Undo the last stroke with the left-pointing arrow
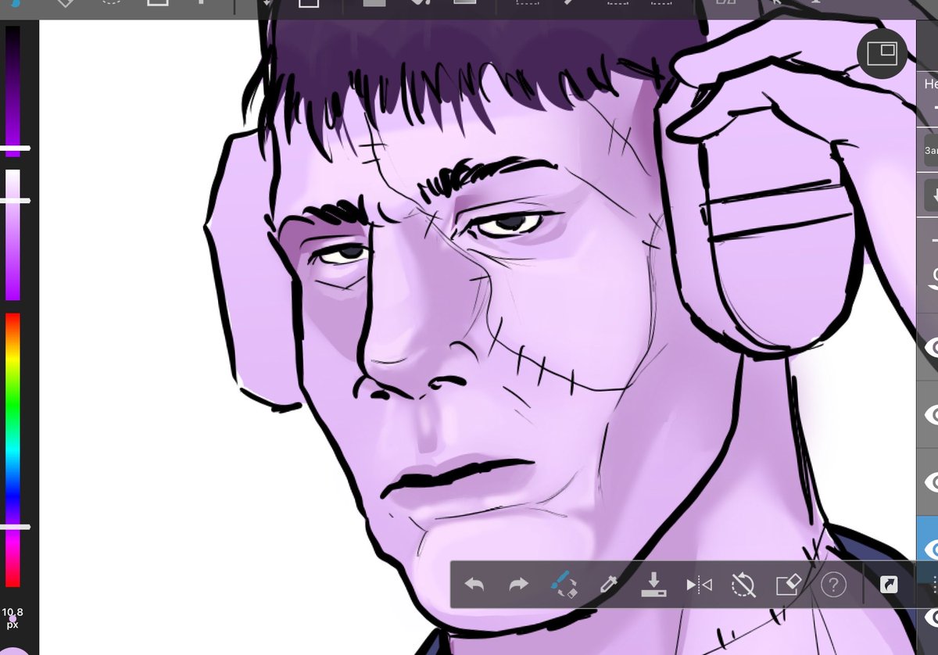 click(474, 584)
